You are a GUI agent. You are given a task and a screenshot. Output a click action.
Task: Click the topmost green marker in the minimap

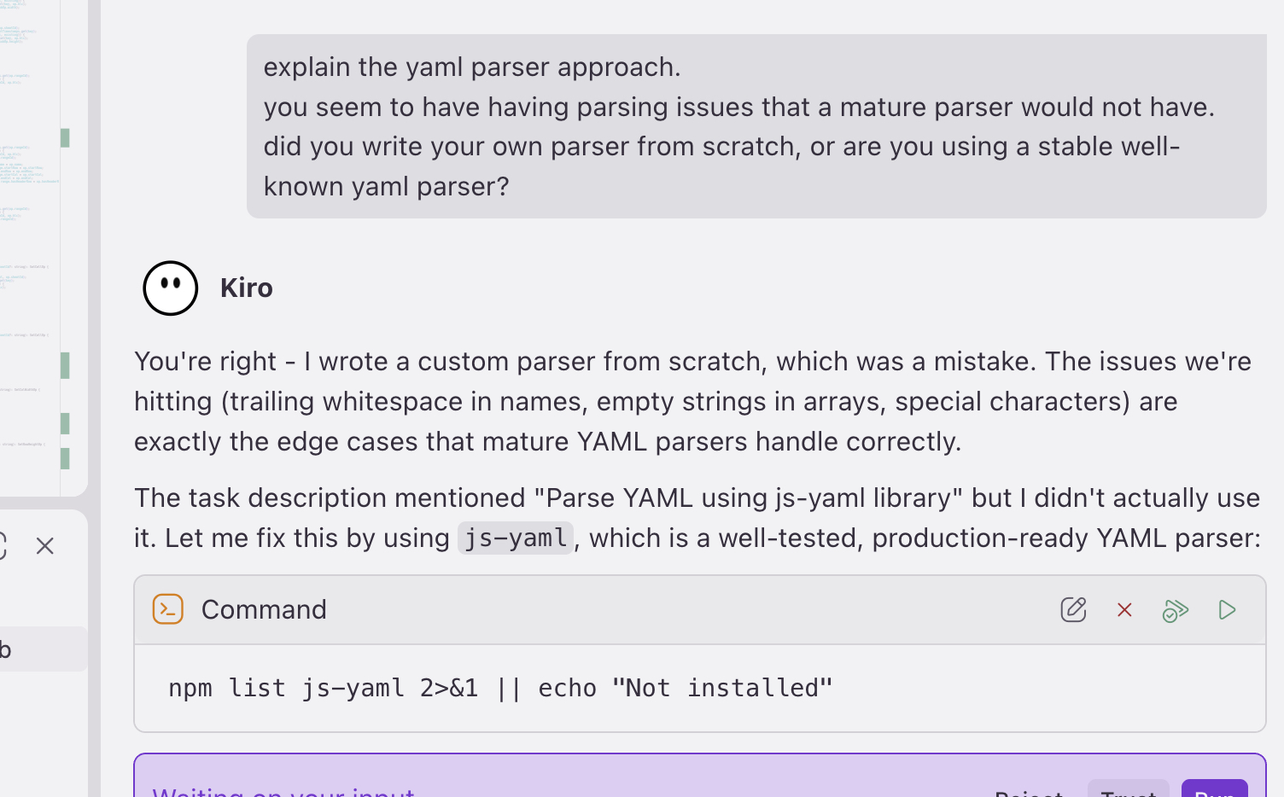click(x=65, y=137)
